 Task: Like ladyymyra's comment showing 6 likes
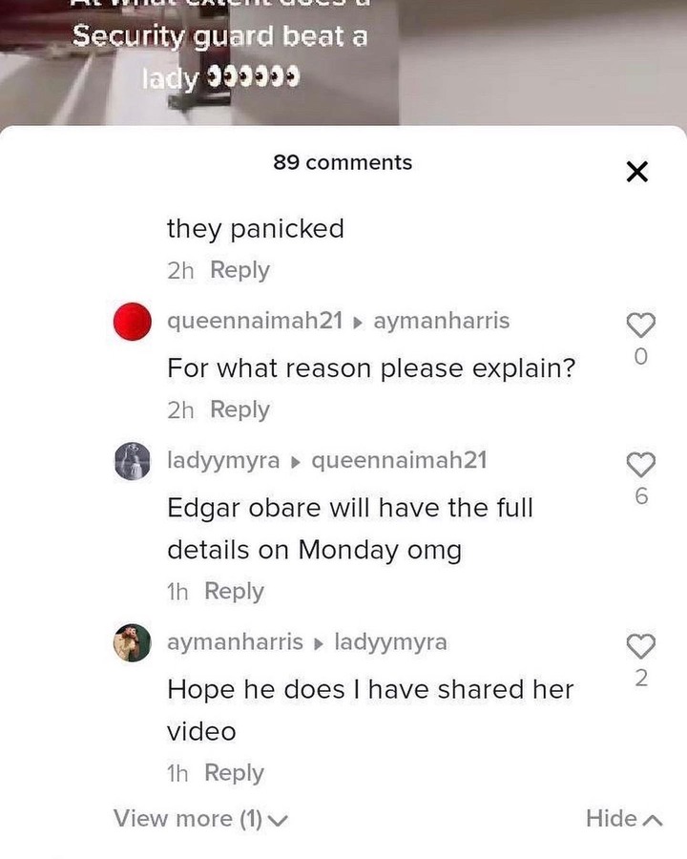coord(640,465)
